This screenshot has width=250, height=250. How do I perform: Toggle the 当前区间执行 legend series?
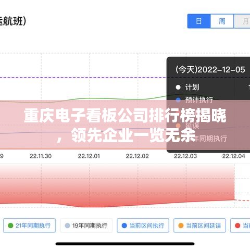[x=143, y=226]
